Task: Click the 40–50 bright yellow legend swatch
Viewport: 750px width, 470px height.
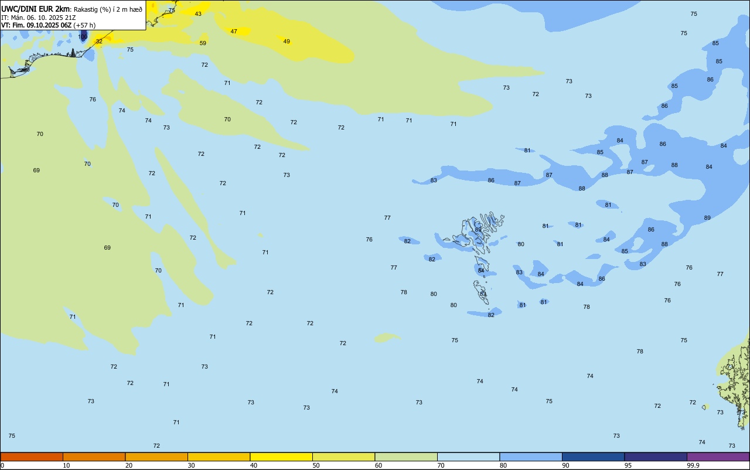Action: 281,457
